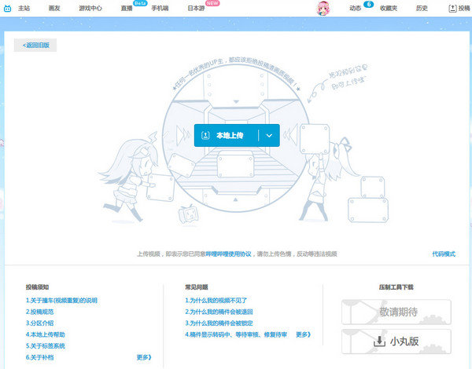Open the 收藏夹 menu
Image resolution: width=472 pixels, height=369 pixels.
tap(388, 8)
